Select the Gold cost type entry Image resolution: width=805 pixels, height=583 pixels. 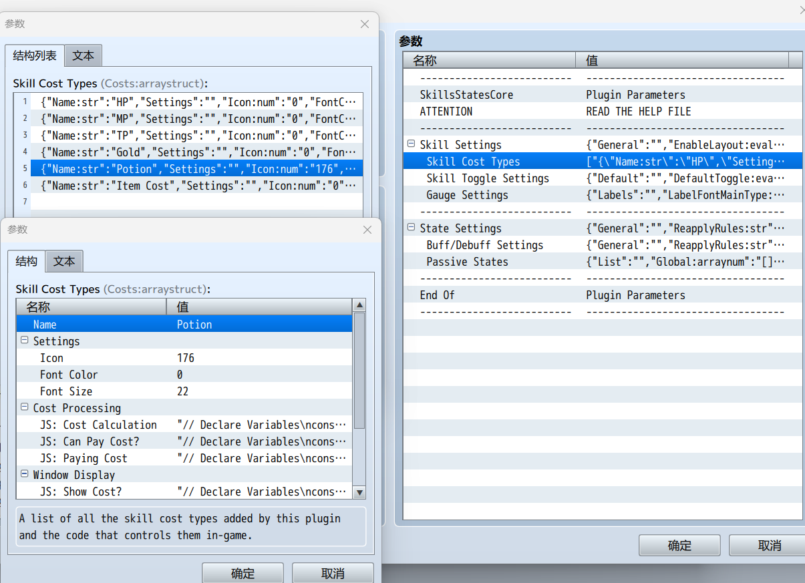[197, 152]
